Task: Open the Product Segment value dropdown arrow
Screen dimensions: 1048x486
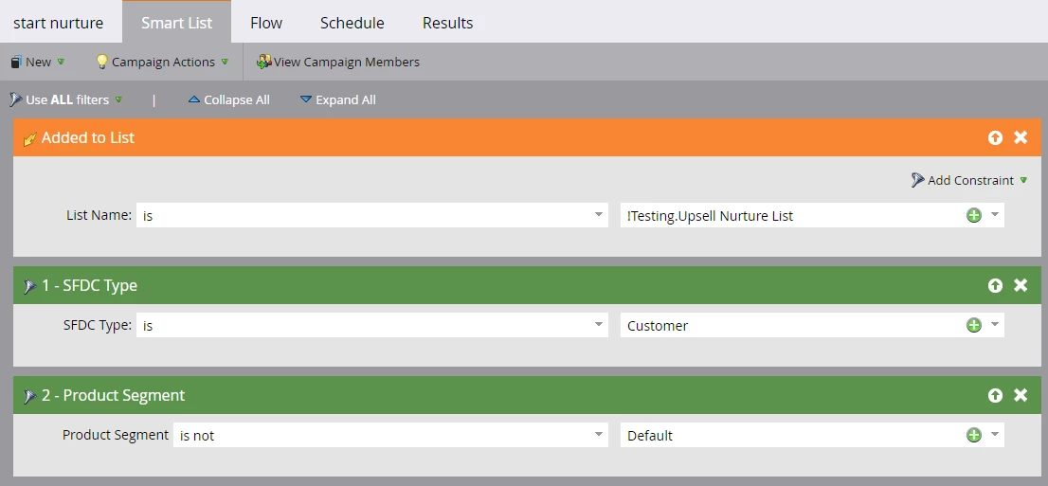Action: point(995,435)
